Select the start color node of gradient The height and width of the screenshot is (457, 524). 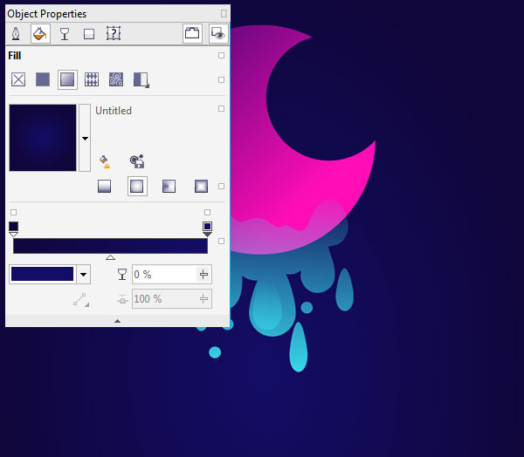click(13, 228)
